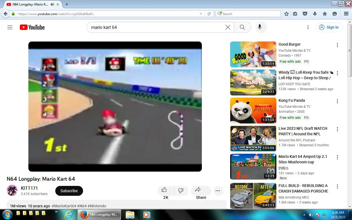Go to Firefox home page icon
Viewport: 352px width, 220px height.
[x=325, y=14]
